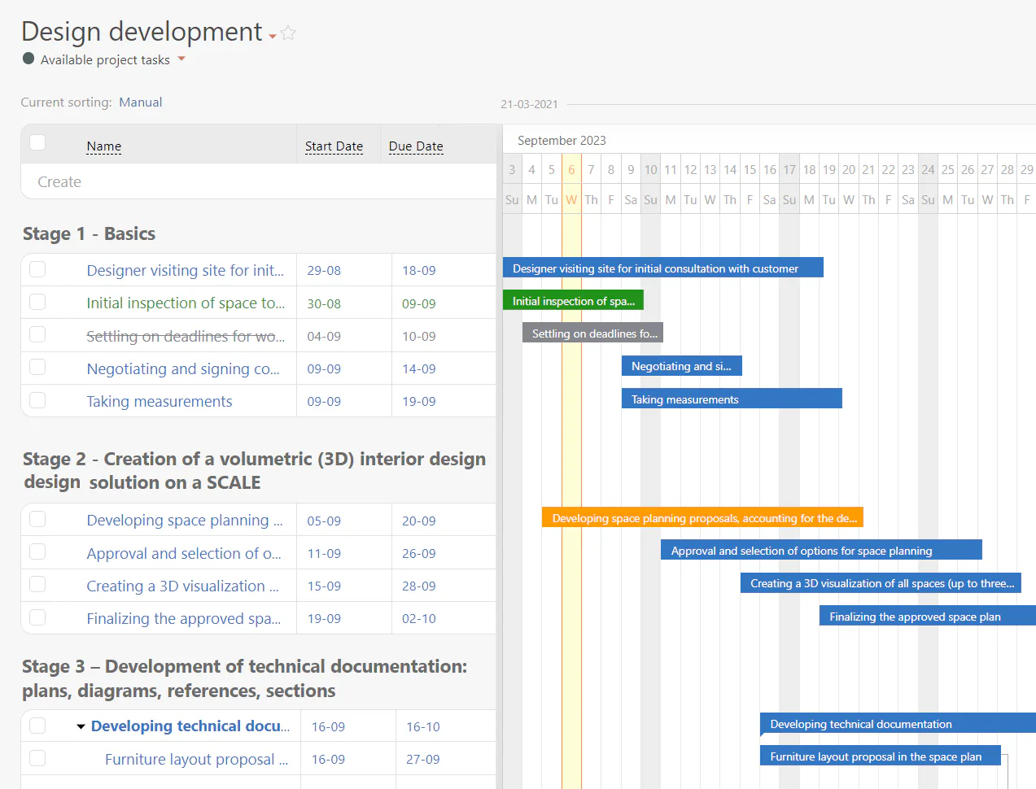Click today's date 6 in the timeline header

(571, 170)
